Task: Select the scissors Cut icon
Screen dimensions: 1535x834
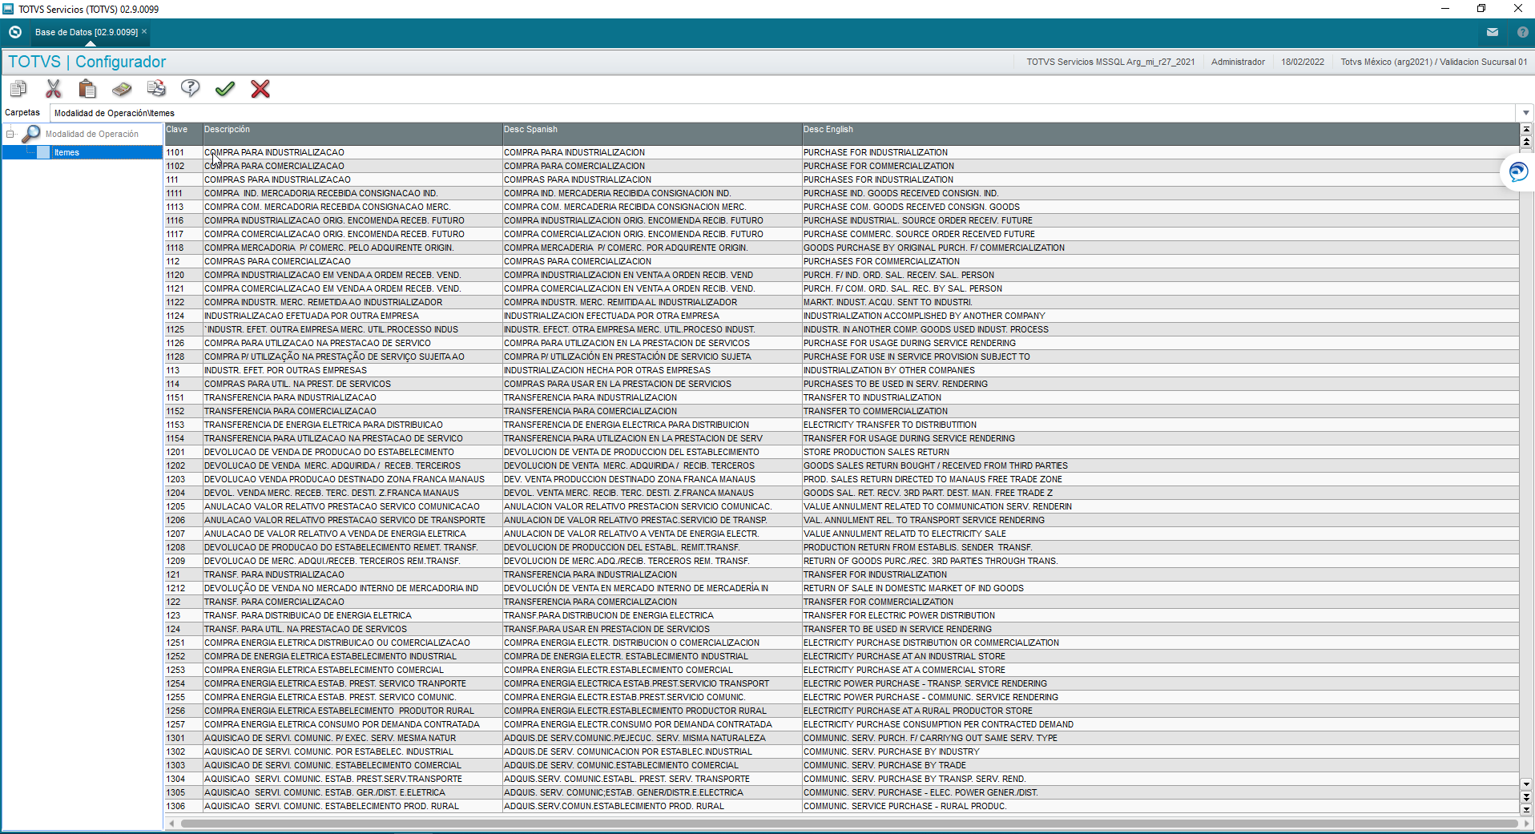Action: 54,88
